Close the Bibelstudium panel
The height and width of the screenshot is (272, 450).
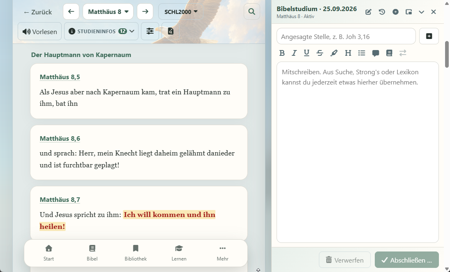coord(433,12)
